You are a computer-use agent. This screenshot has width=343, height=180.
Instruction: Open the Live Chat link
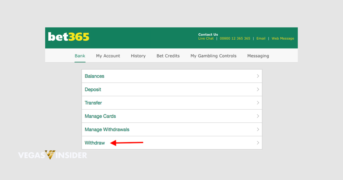tap(206, 39)
